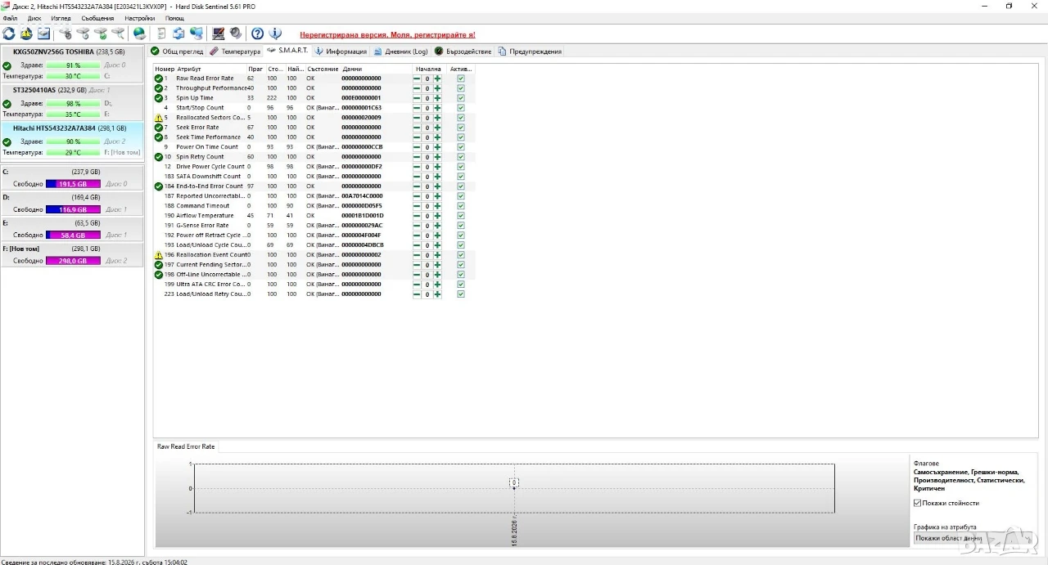The width and height of the screenshot is (1048, 565).
Task: Sort by the Атрибут column header
Action: tap(210, 69)
